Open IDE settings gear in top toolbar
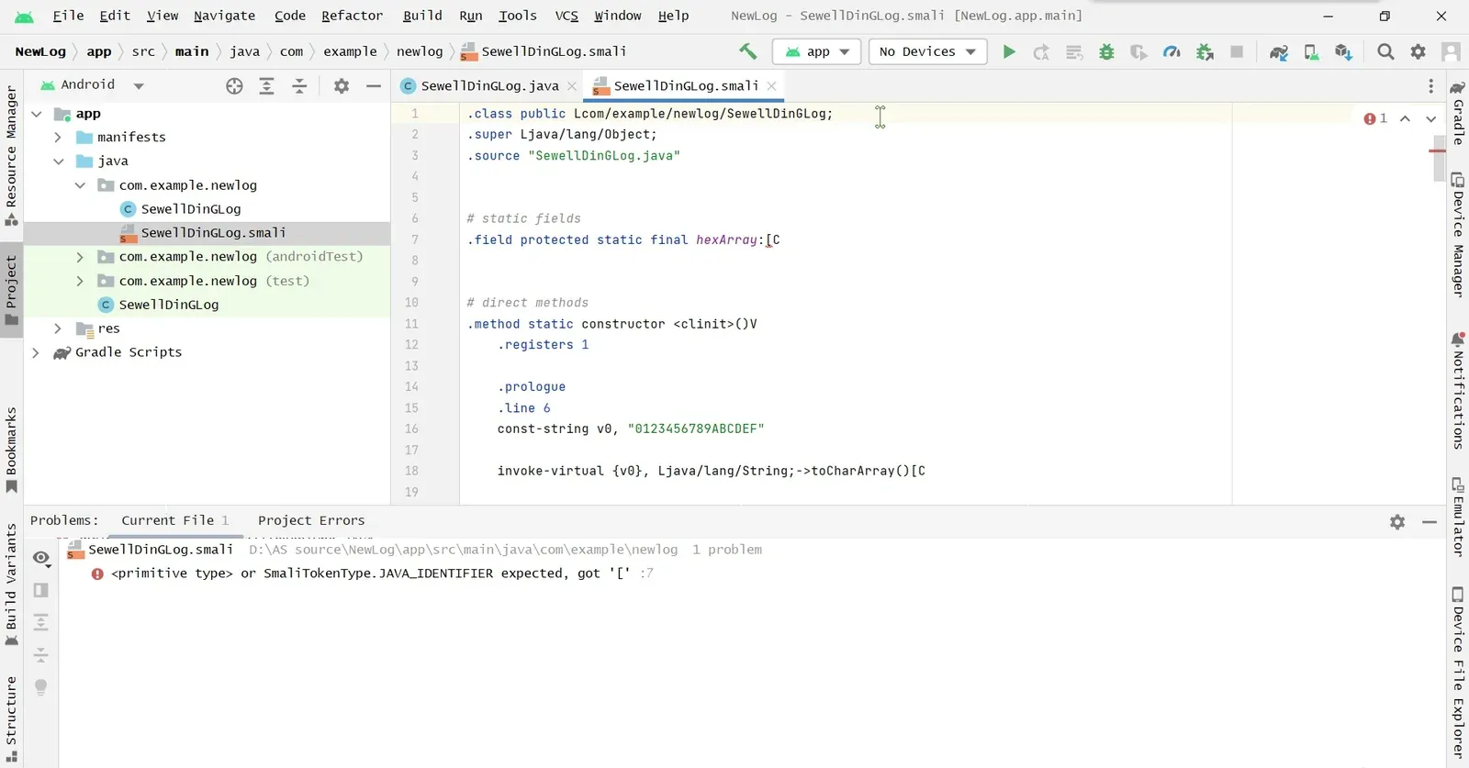 1419,51
